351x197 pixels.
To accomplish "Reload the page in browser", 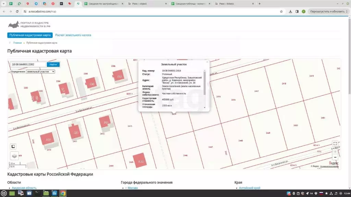I will tap(17, 11).
